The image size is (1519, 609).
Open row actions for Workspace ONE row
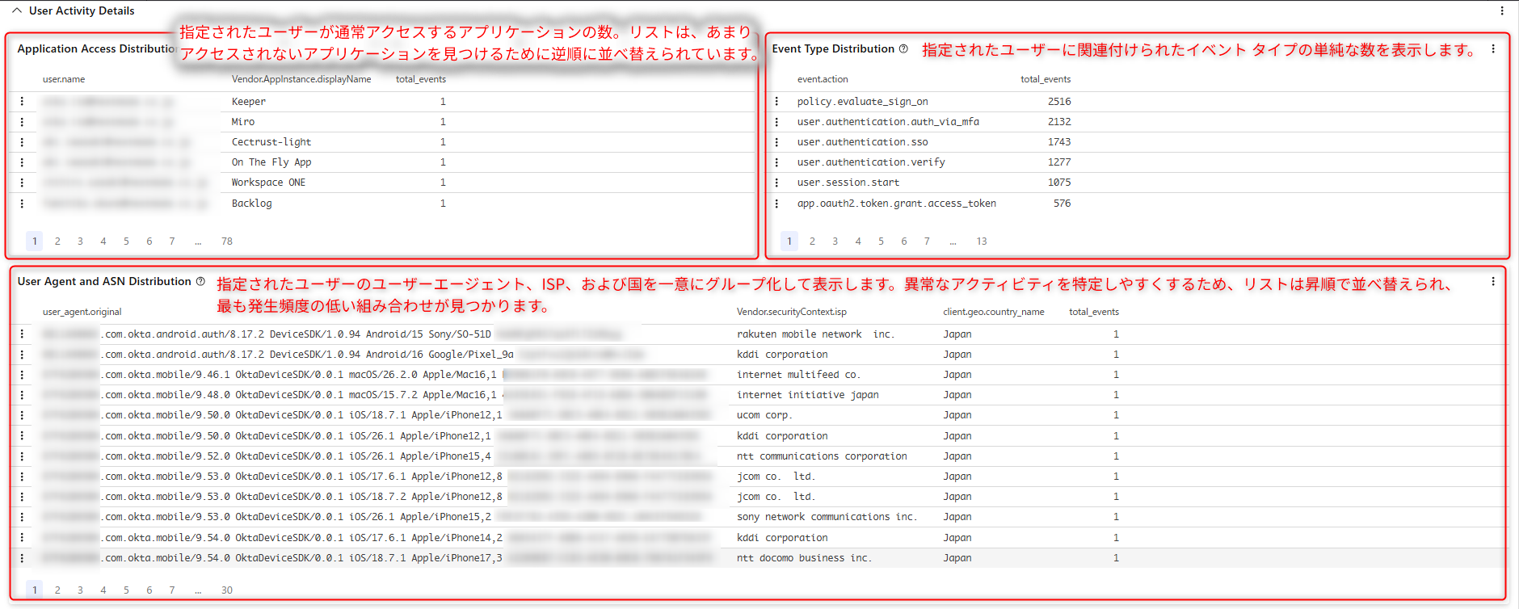(x=22, y=183)
